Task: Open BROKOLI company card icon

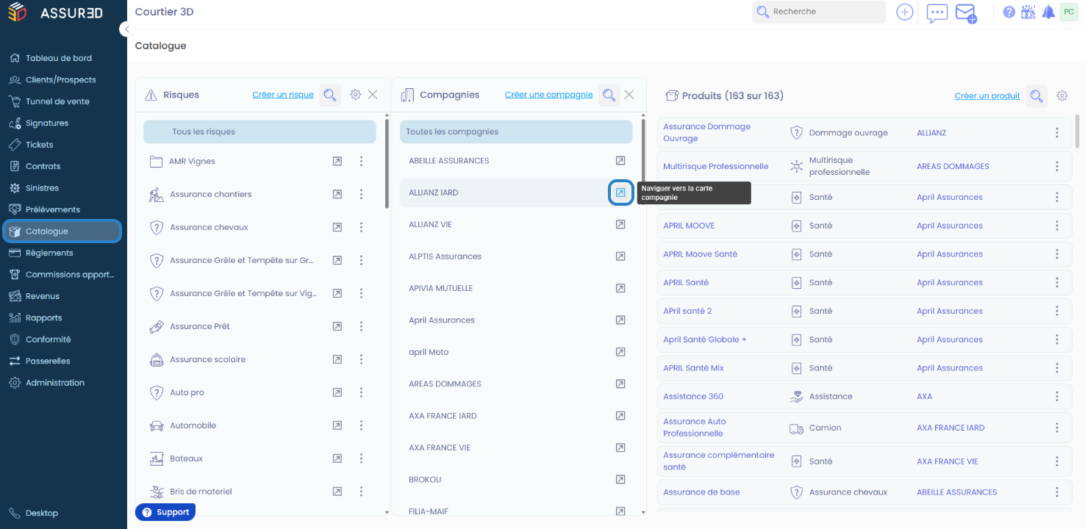Action: tap(620, 480)
